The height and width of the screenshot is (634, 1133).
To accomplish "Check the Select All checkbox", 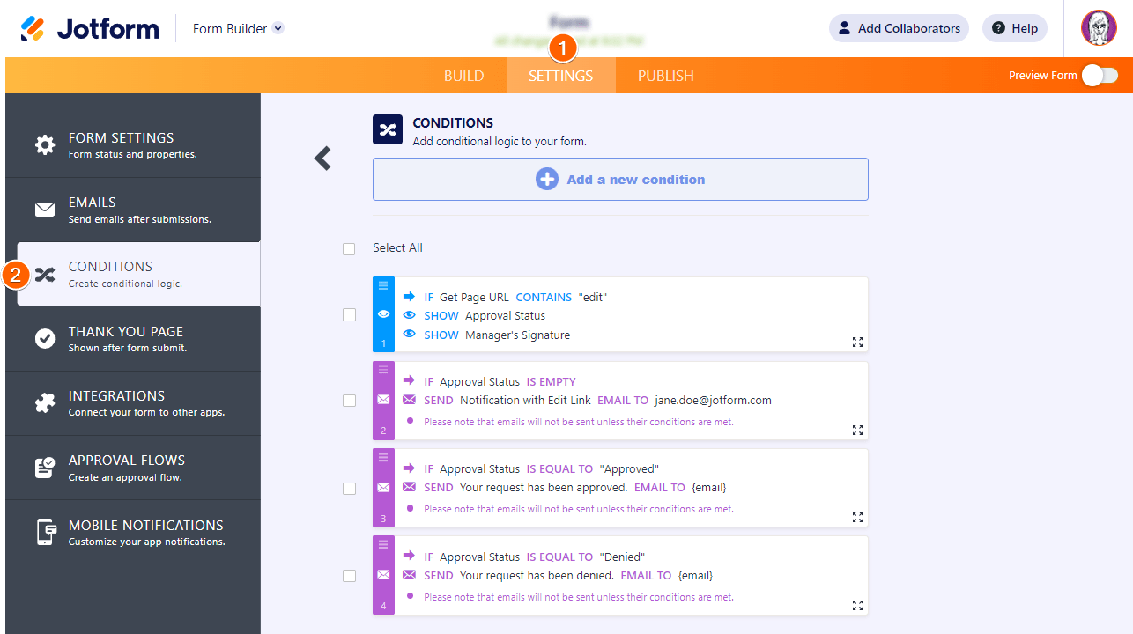I will [349, 249].
